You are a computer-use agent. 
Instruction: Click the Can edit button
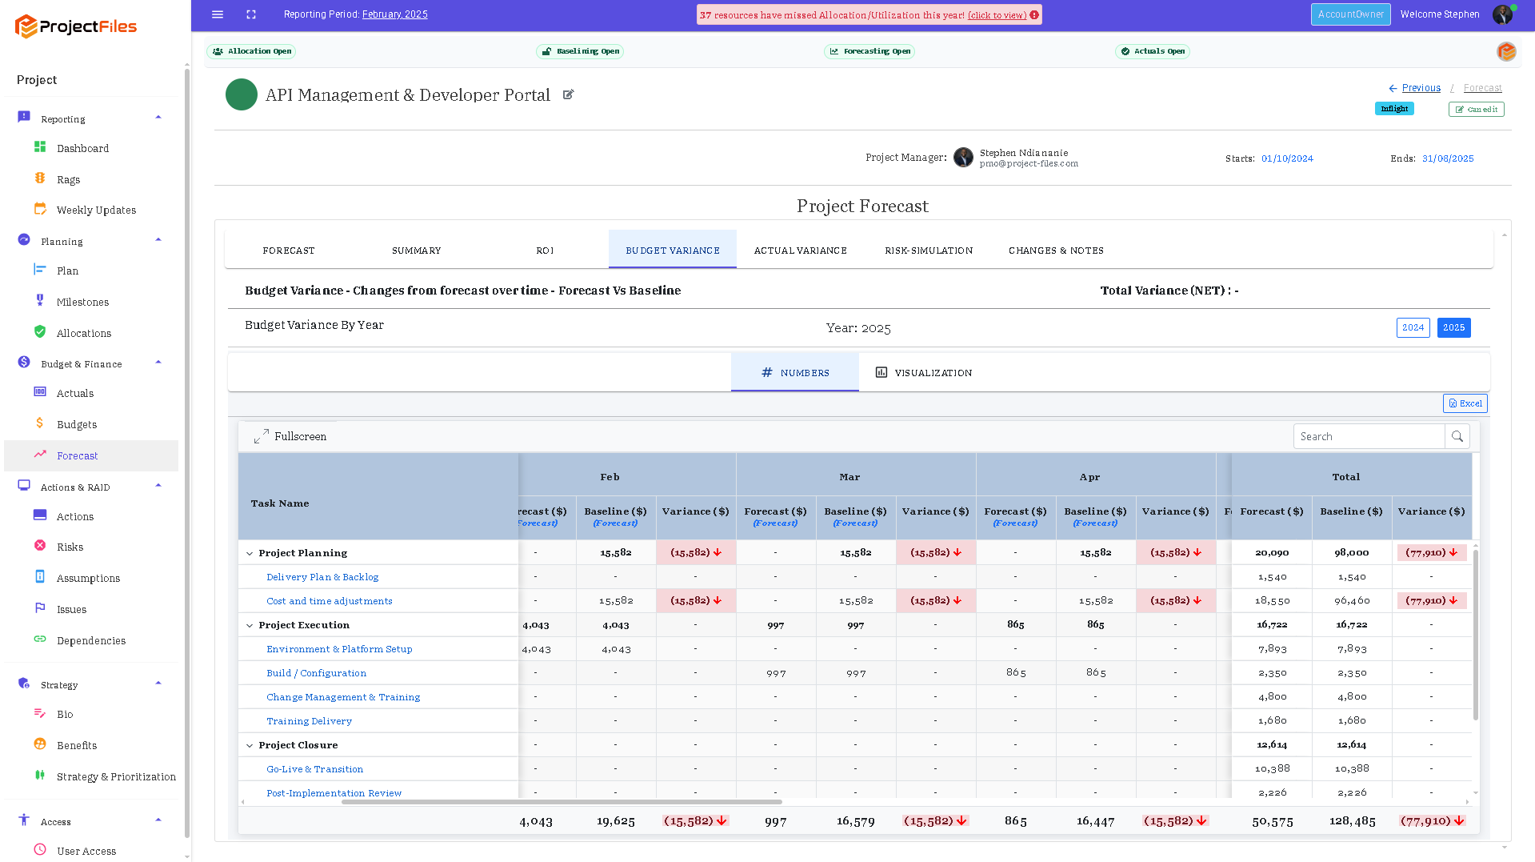pos(1476,109)
